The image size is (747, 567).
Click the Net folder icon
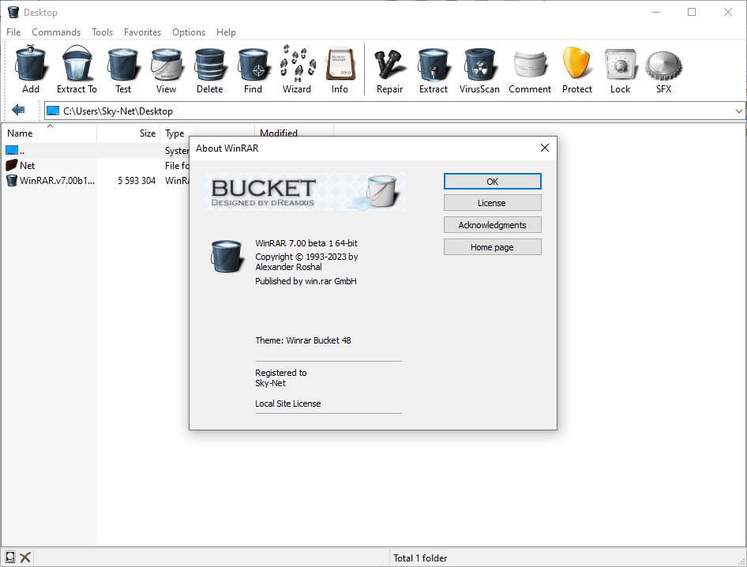(x=11, y=165)
